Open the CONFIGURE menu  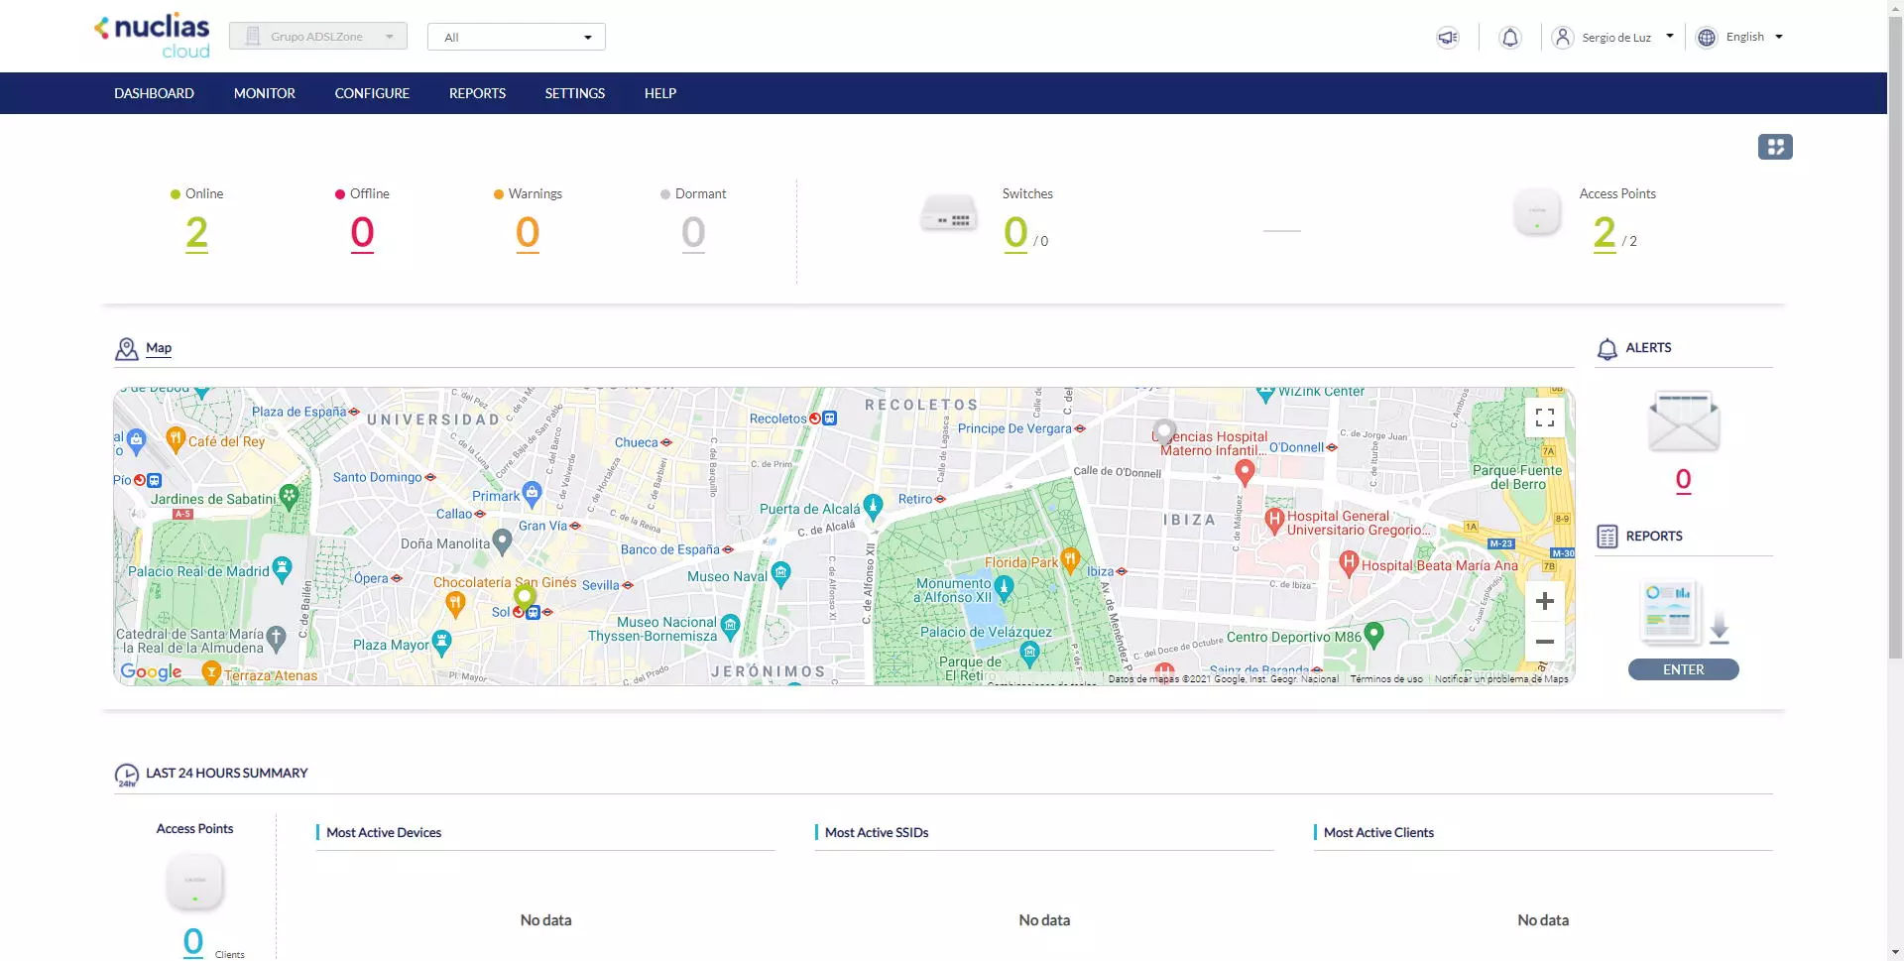(x=372, y=93)
